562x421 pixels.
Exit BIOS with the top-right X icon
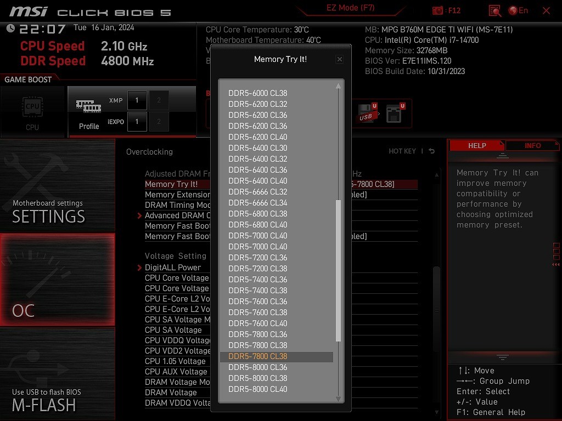click(x=546, y=11)
